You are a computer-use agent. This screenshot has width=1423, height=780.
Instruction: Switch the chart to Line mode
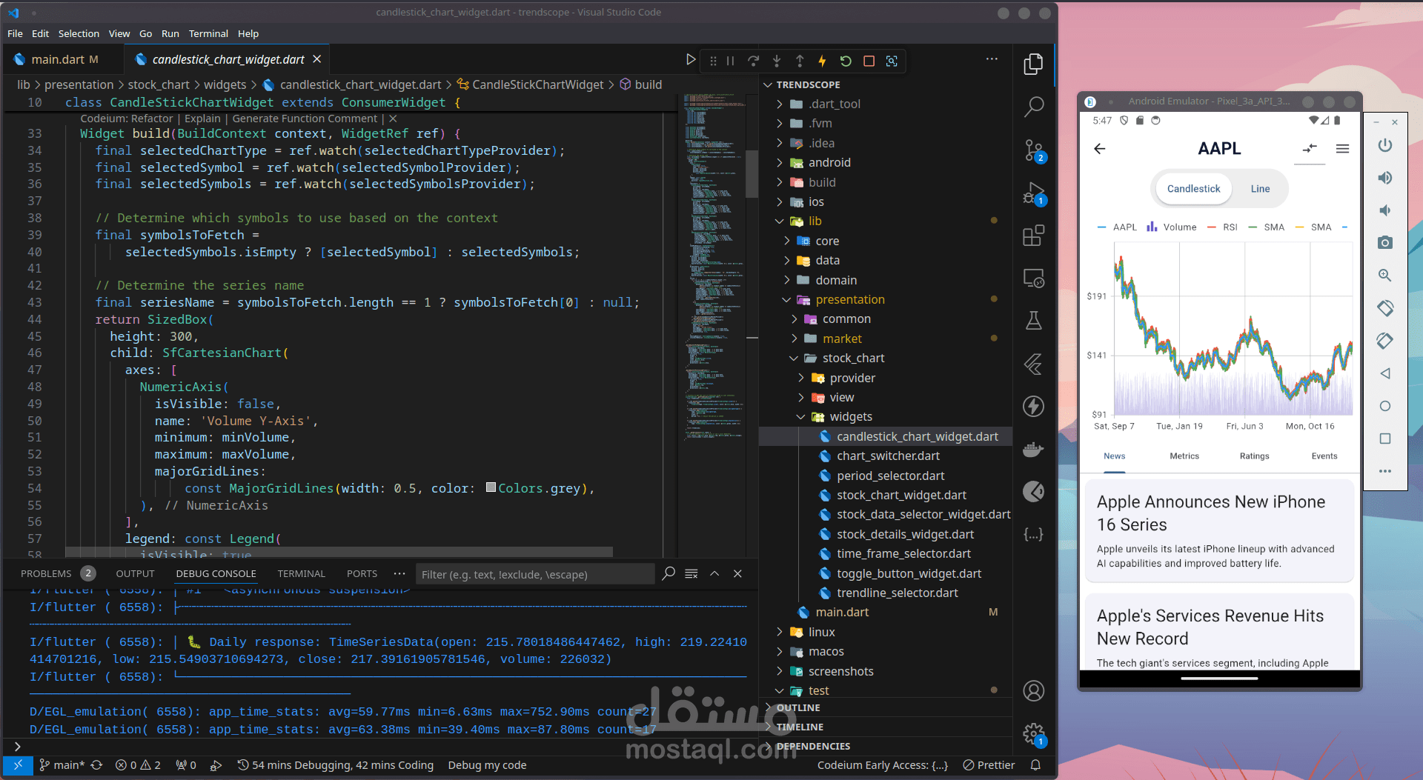1260,189
